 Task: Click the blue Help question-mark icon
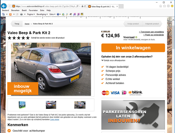click(x=58, y=14)
